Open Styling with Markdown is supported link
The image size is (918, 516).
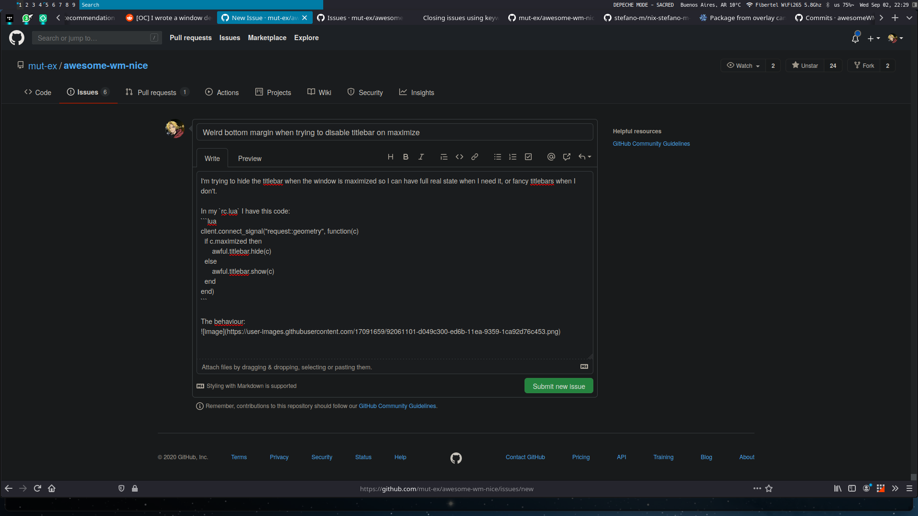click(x=247, y=386)
